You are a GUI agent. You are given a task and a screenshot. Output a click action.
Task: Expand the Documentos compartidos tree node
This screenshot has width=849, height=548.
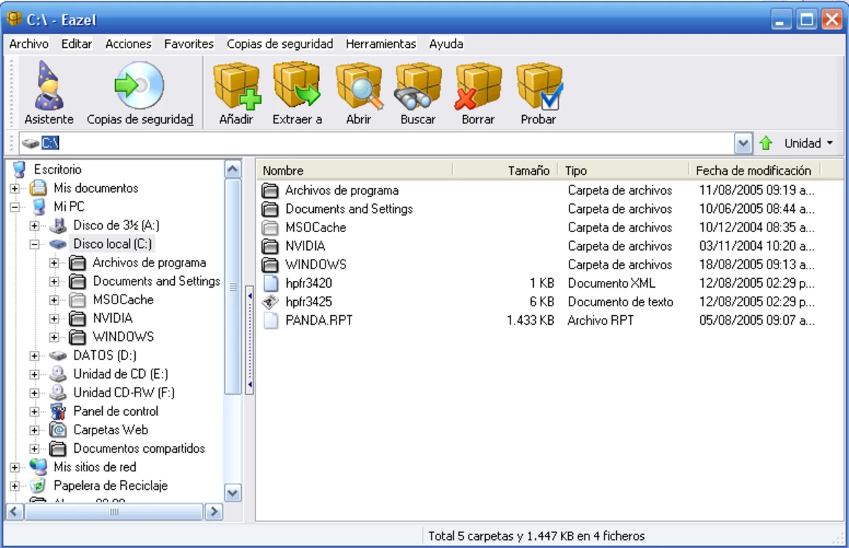click(35, 449)
